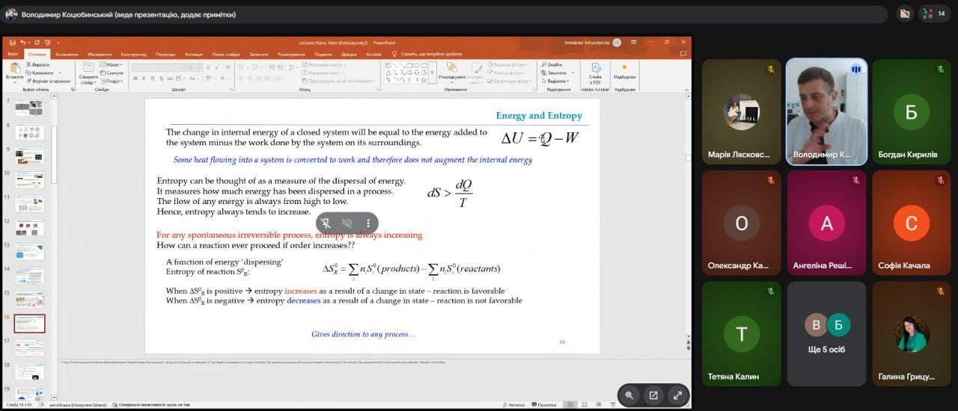This screenshot has width=958, height=411.
Task: Click the Save icon in PowerPoint title bar
Action: [x=12, y=42]
